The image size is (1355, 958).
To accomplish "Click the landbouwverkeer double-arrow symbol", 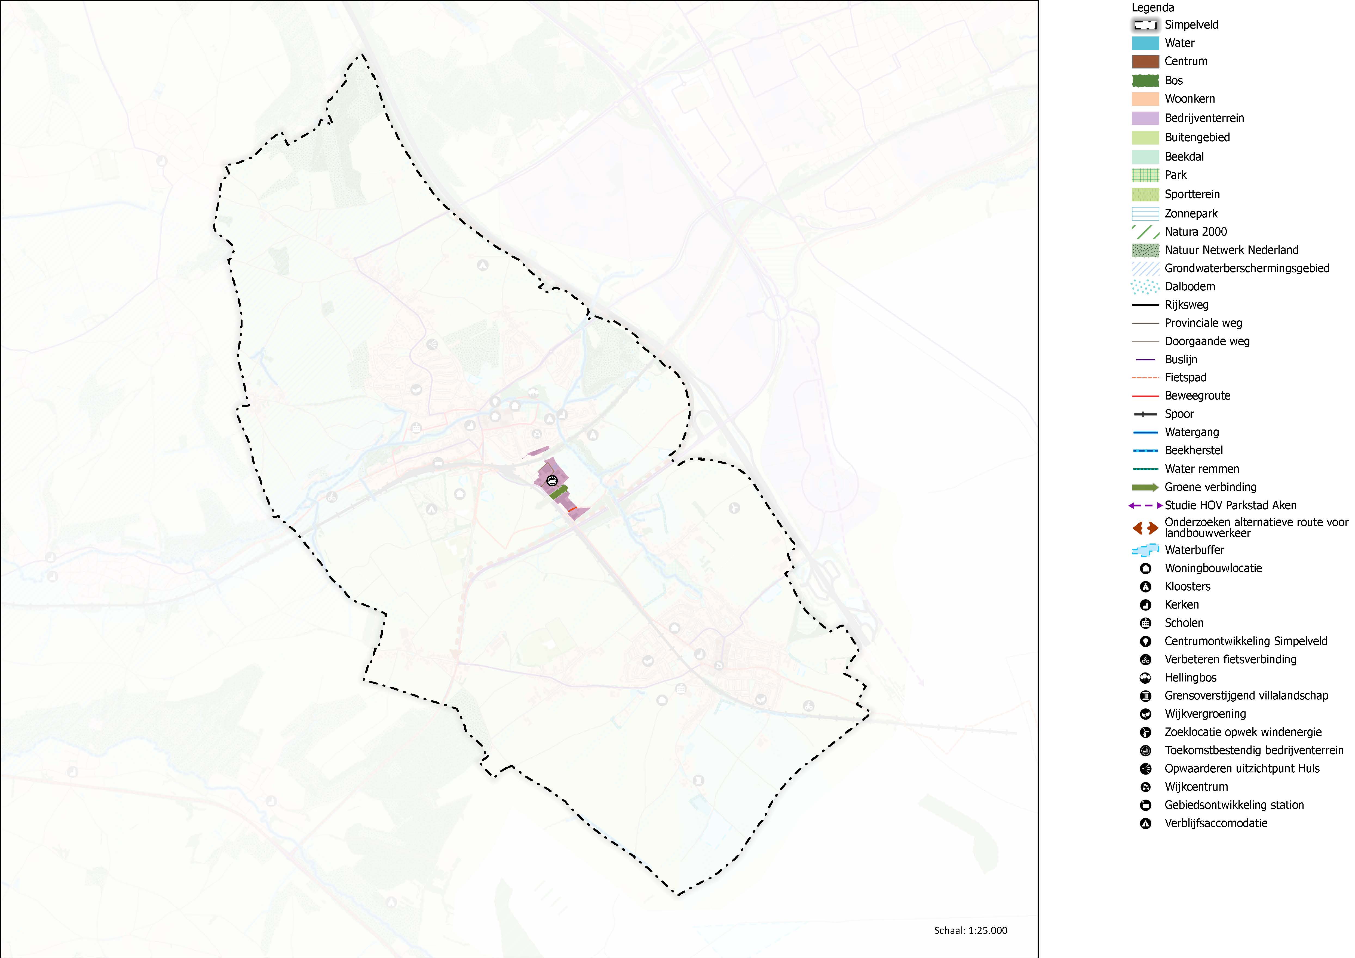I will point(1145,528).
